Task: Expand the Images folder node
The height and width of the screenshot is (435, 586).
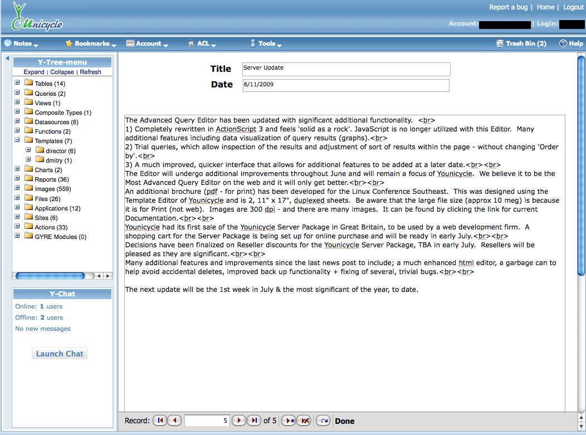Action: (17, 188)
